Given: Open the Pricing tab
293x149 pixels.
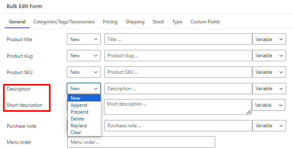Looking at the screenshot, I should [x=110, y=22].
